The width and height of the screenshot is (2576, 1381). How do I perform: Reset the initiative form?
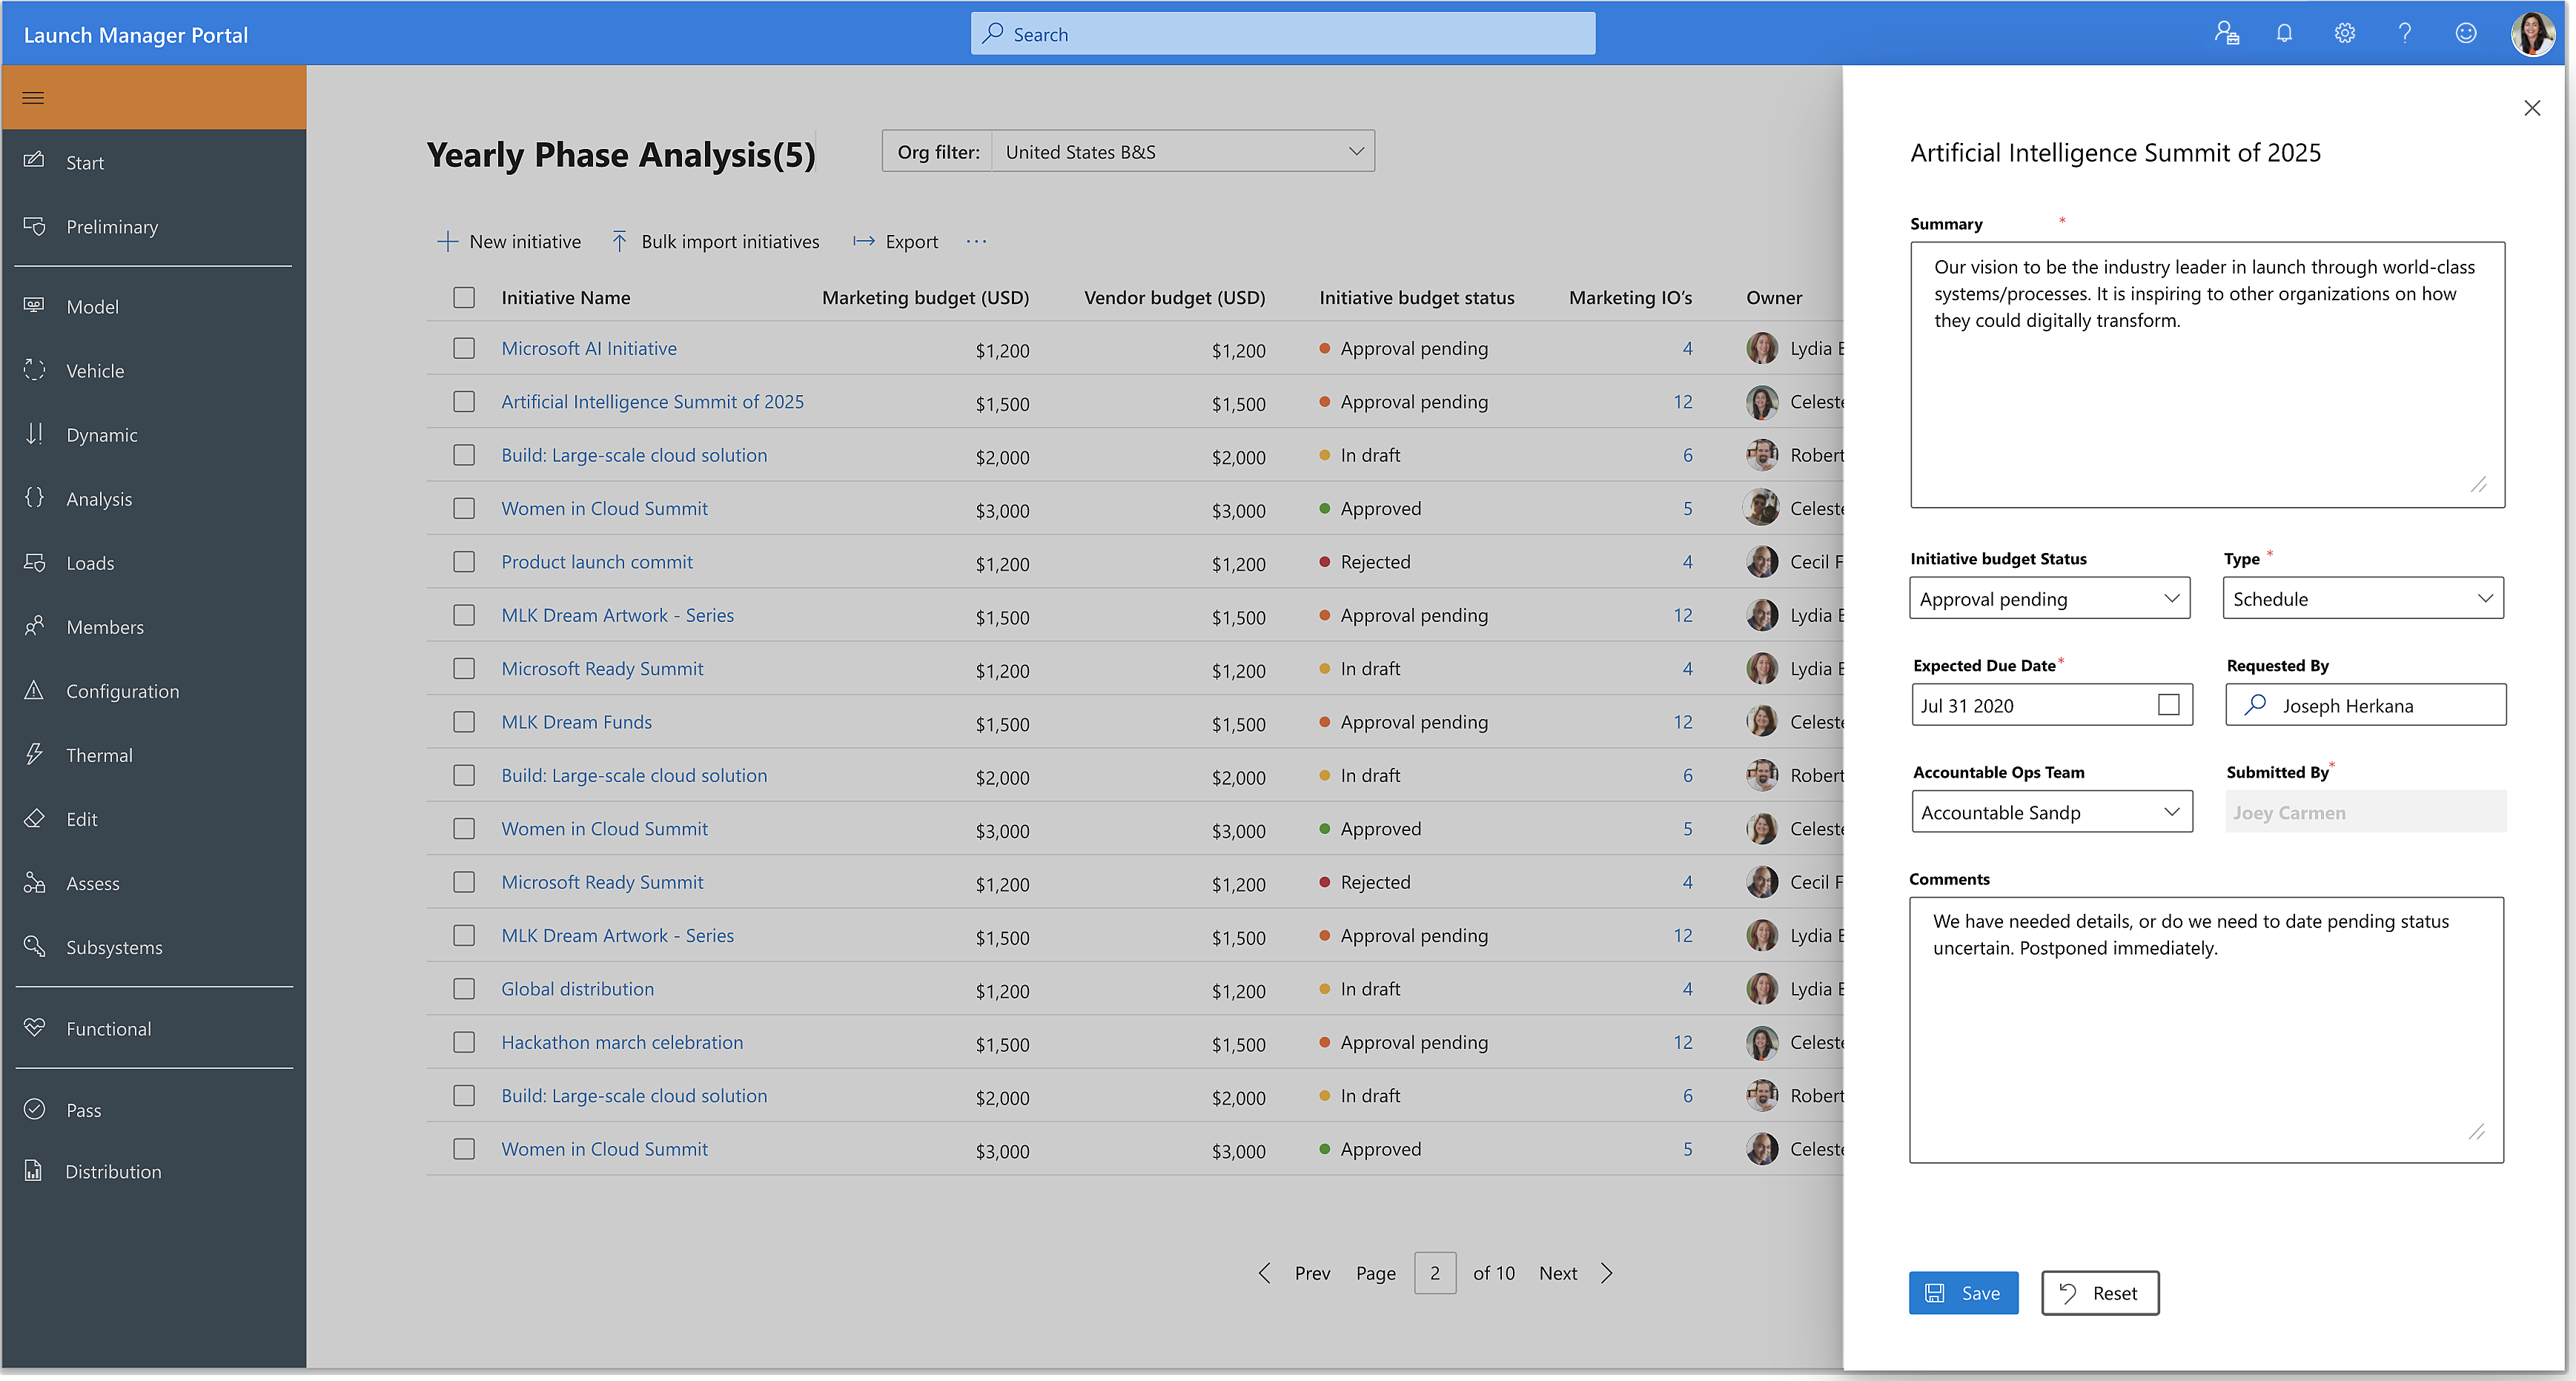[x=2100, y=1293]
